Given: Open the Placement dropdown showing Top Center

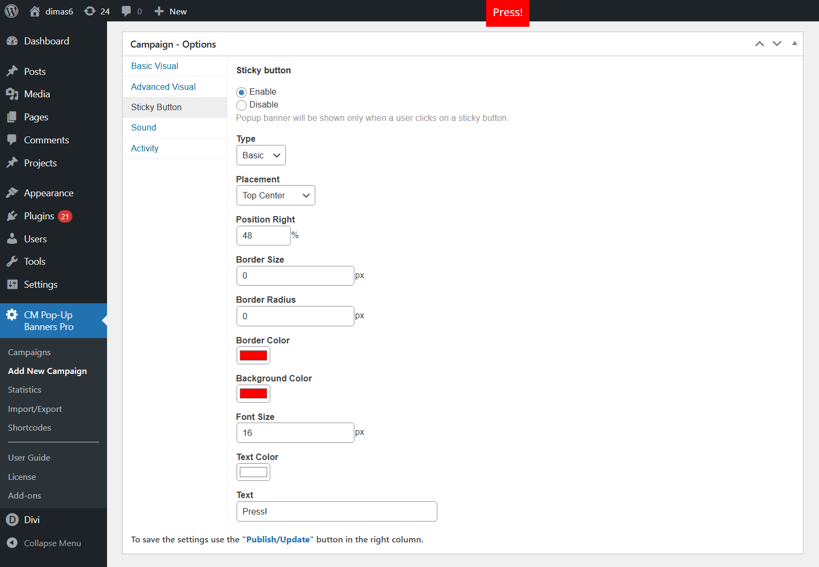Looking at the screenshot, I should click(275, 196).
